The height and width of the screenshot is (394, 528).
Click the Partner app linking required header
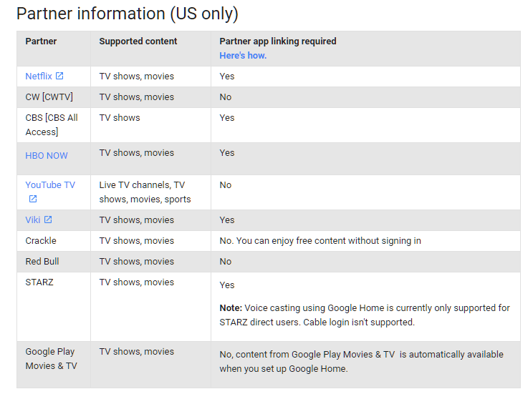pyautogui.click(x=278, y=41)
